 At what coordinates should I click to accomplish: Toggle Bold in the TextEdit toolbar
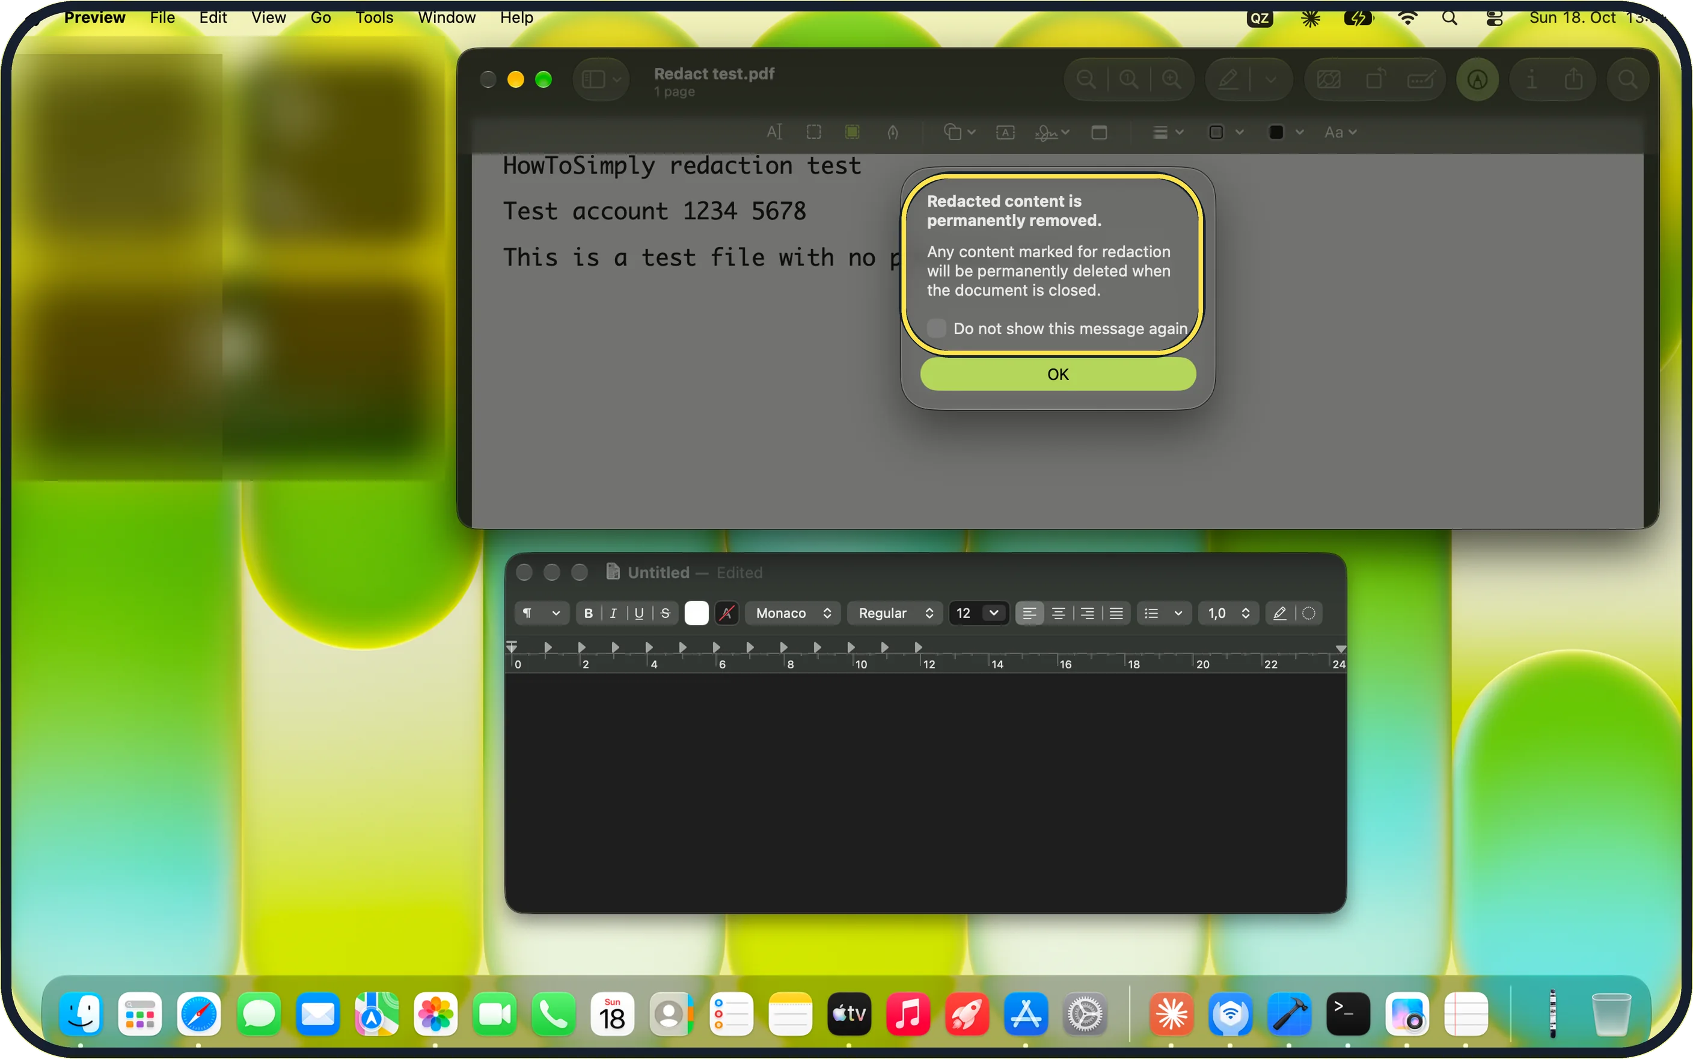click(589, 613)
